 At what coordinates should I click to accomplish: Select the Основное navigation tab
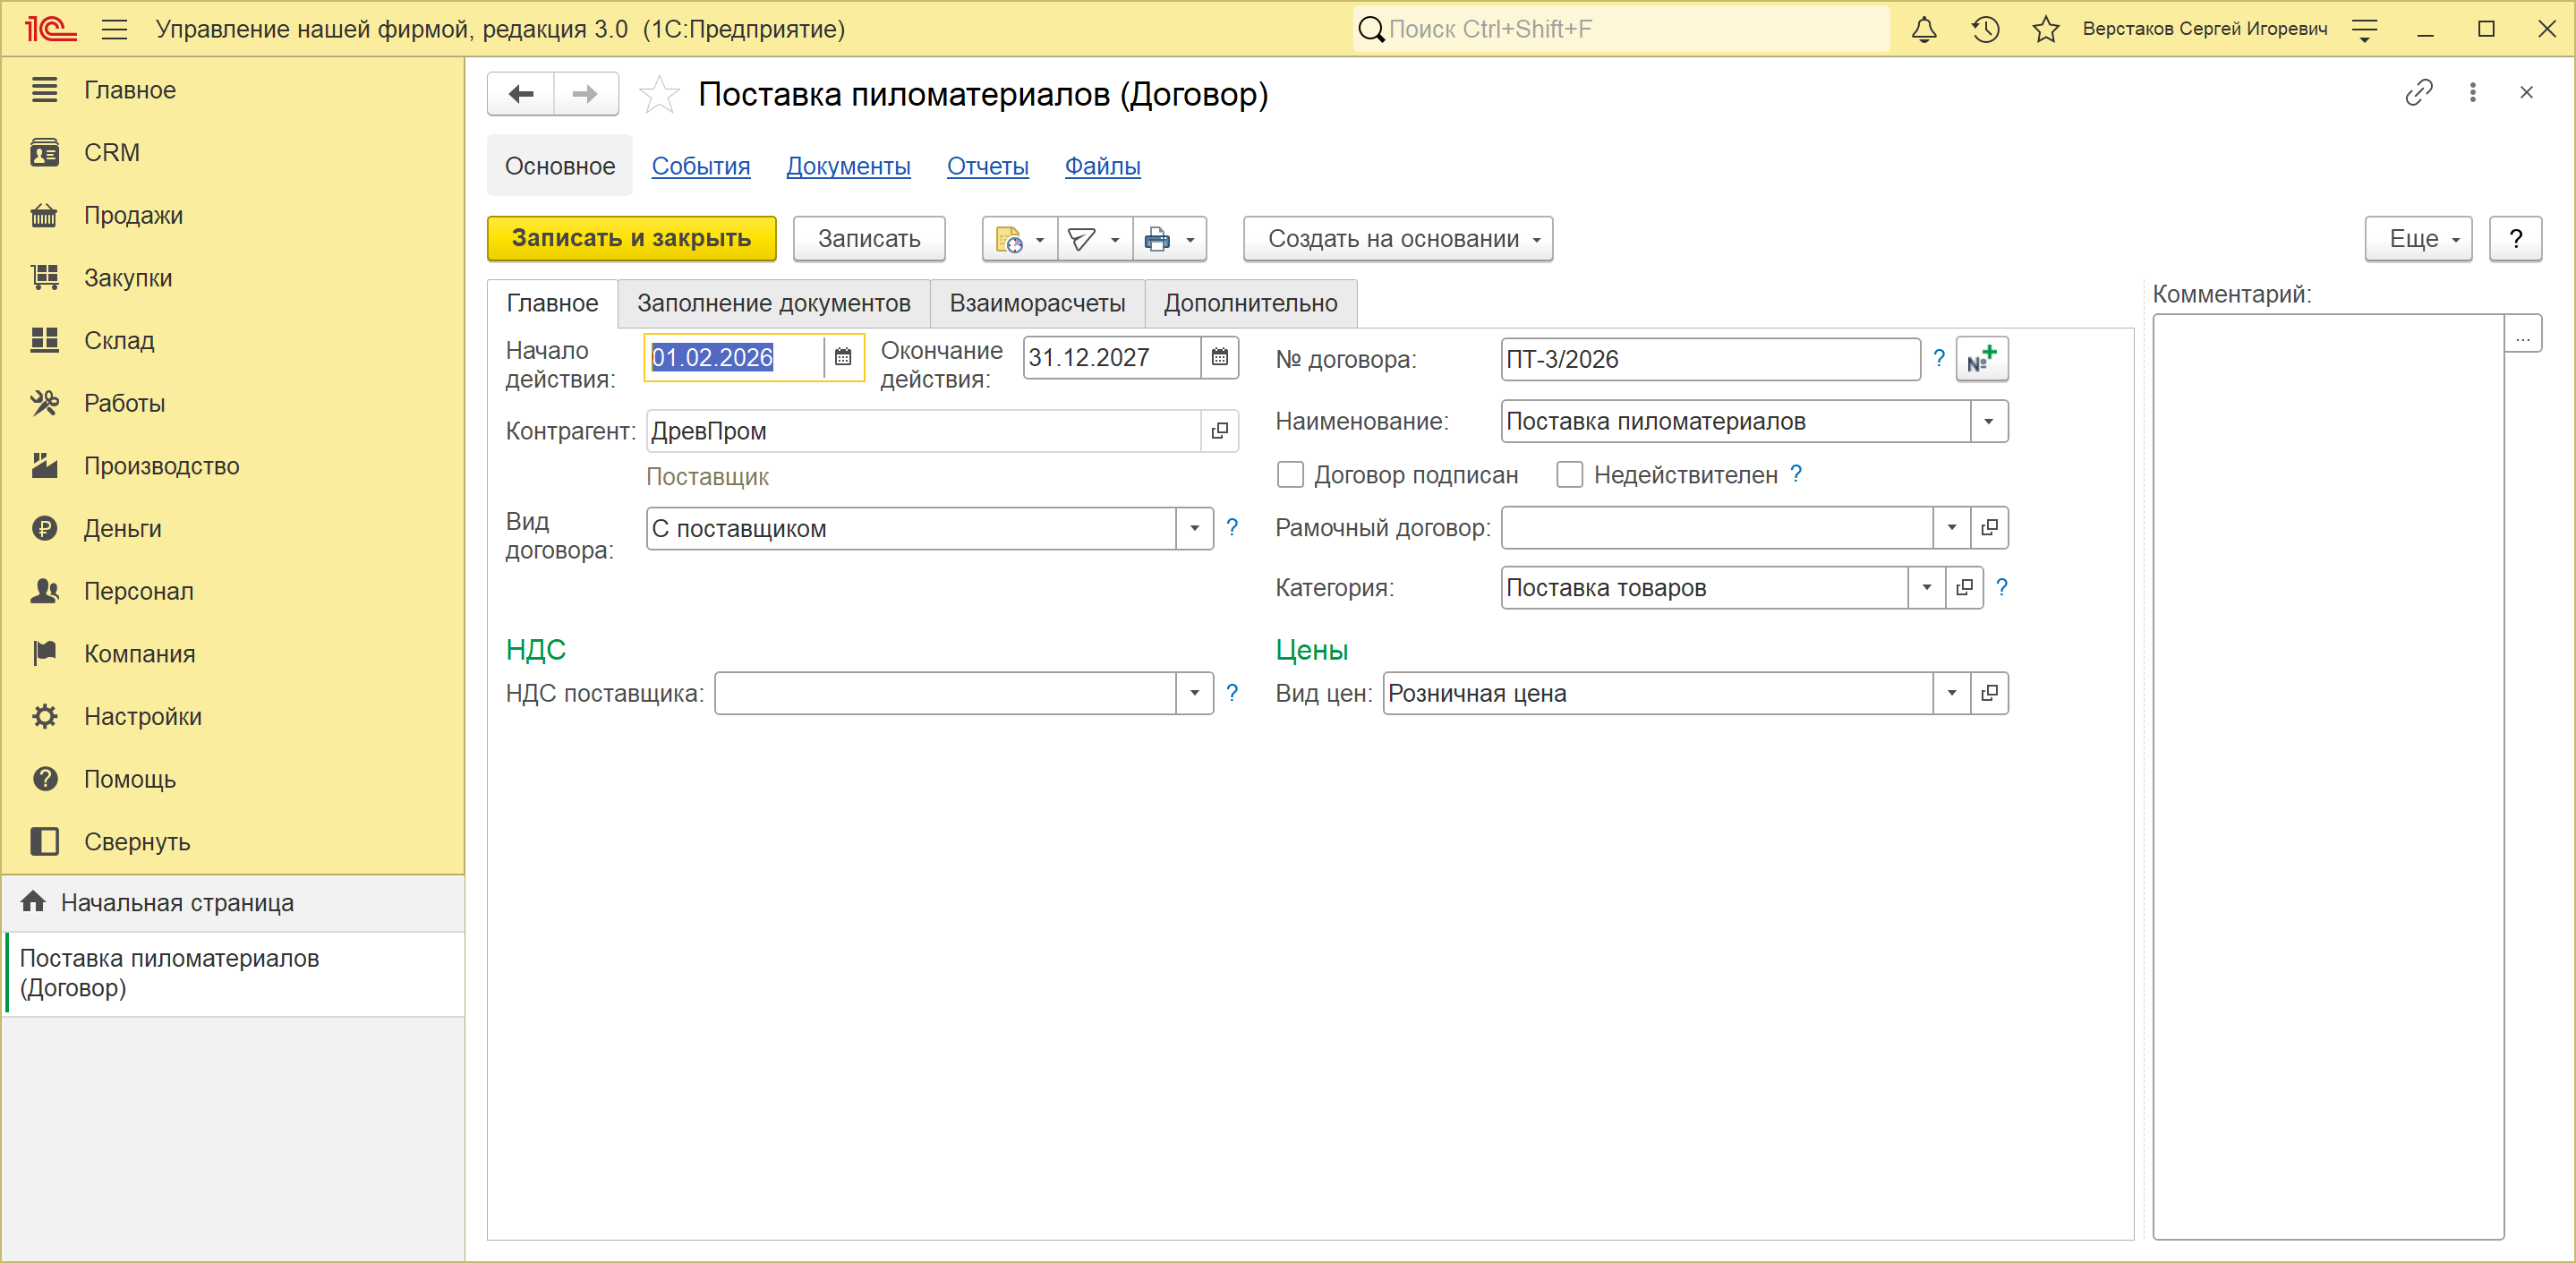point(560,166)
